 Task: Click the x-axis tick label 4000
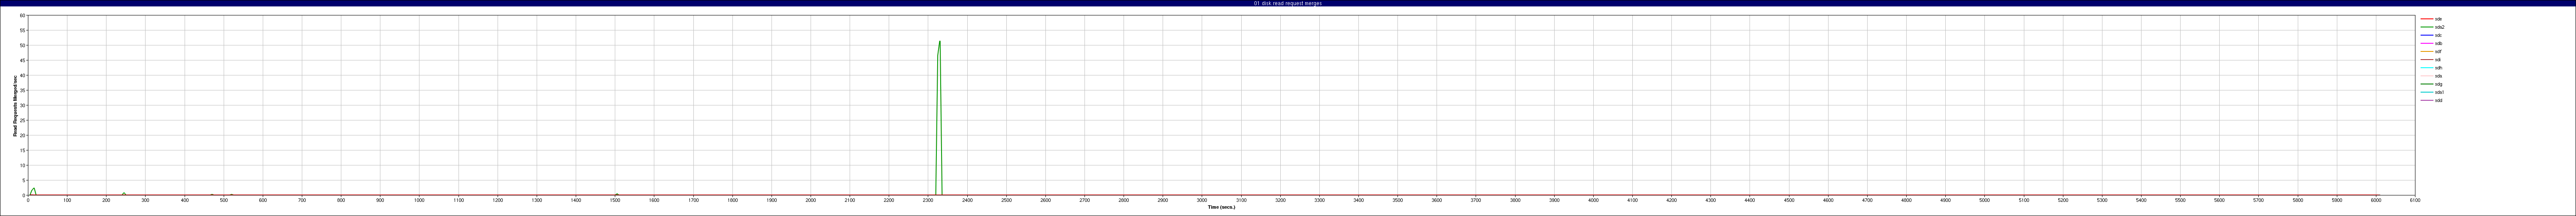tap(1593, 200)
